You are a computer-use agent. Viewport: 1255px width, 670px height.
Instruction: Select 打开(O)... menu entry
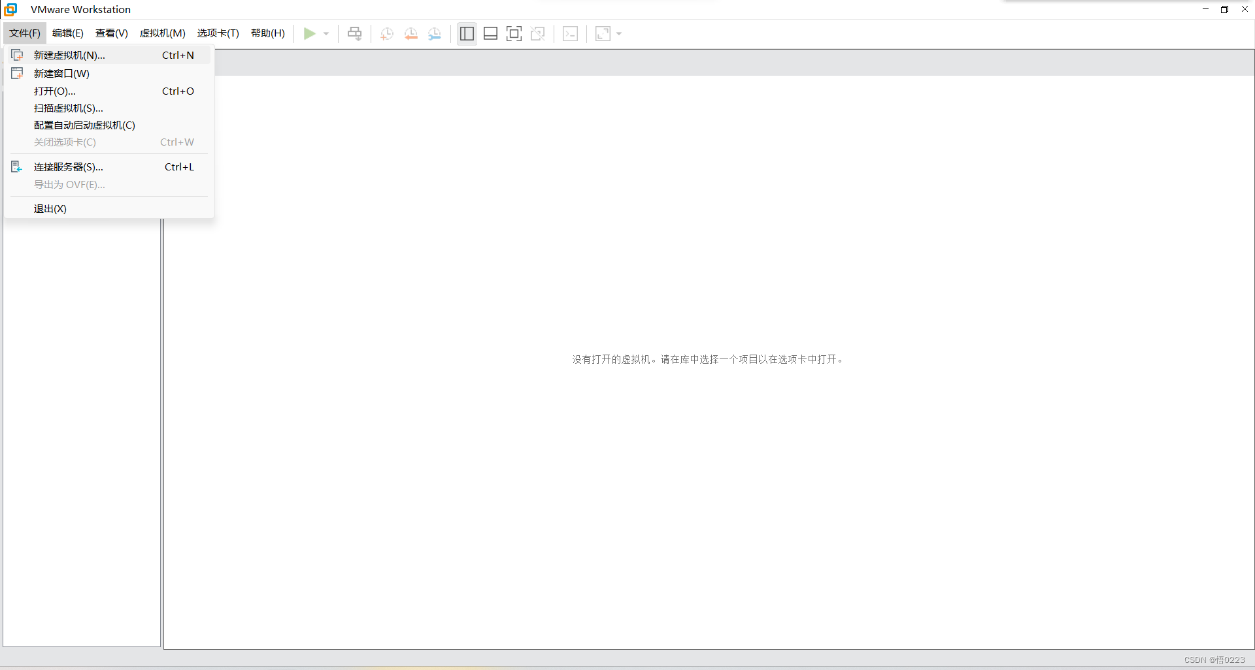(x=109, y=91)
